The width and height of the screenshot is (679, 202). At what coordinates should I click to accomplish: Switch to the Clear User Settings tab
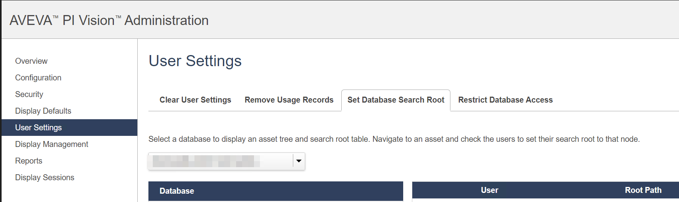(195, 100)
